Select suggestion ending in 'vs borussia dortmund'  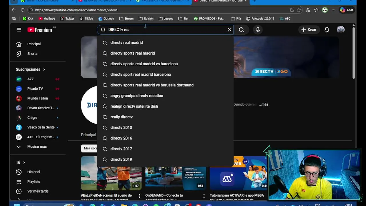165,85
